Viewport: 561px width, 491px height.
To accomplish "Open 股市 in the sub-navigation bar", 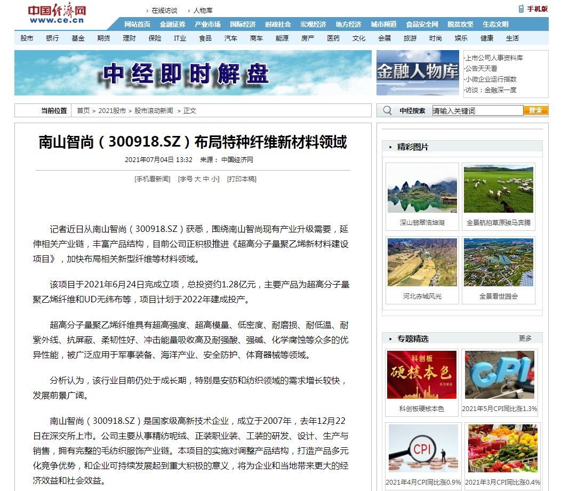I will coord(27,38).
